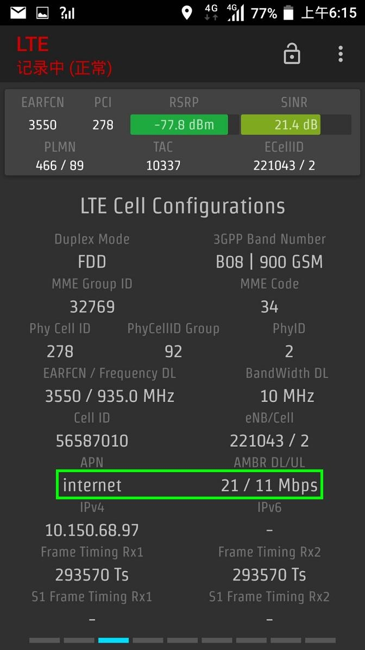Tap the lock icon in the header
This screenshot has width=365, height=650.
(292, 54)
